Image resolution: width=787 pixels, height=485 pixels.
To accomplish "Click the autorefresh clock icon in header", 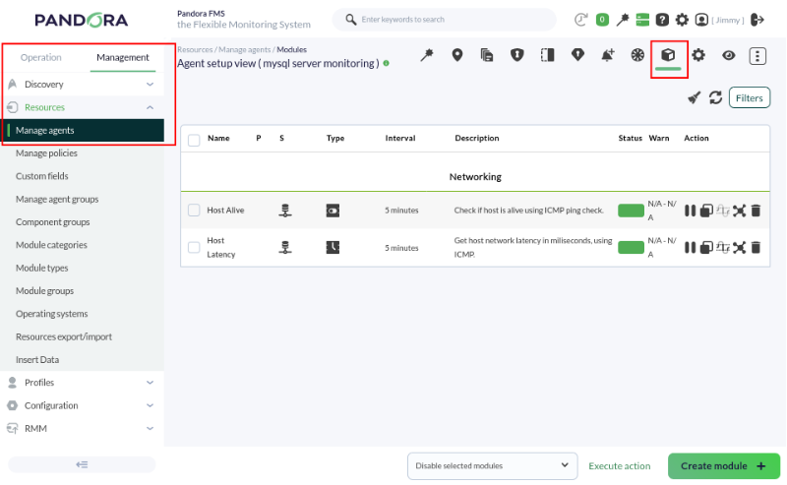I will tap(580, 20).
